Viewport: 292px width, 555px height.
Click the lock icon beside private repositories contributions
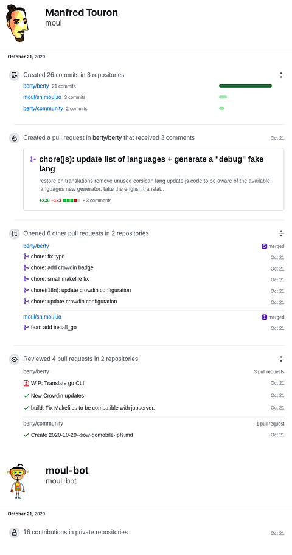(14, 533)
